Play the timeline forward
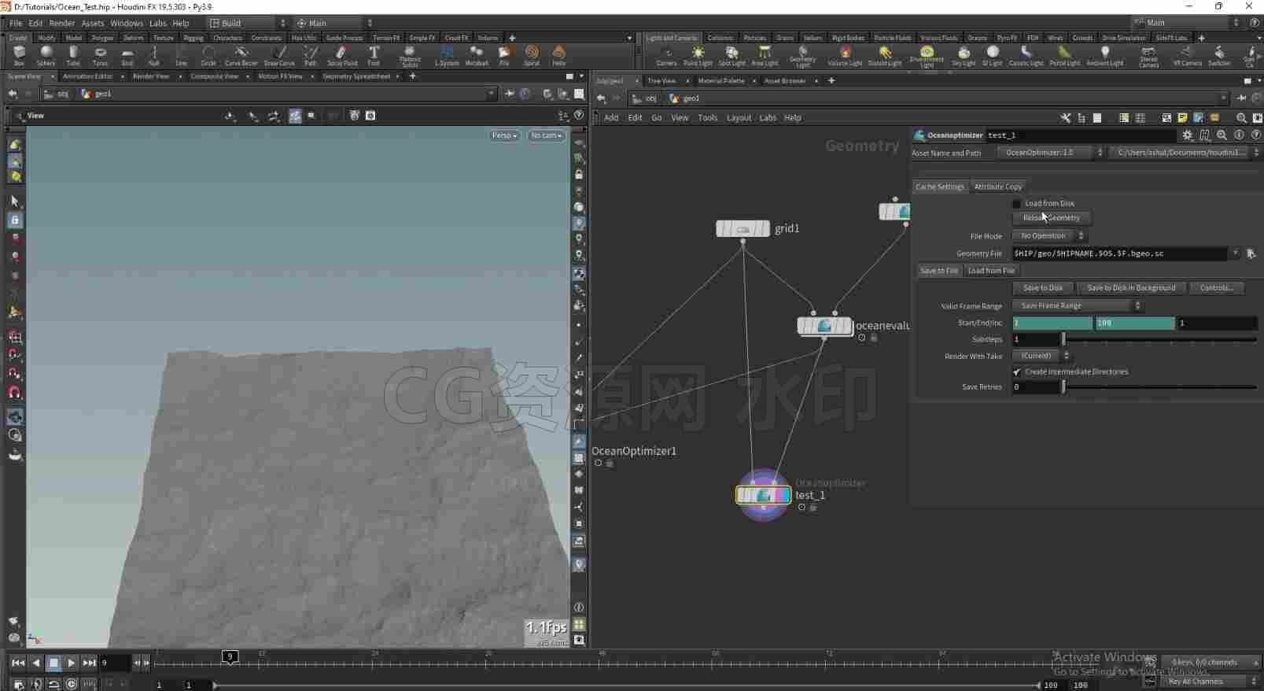The height and width of the screenshot is (691, 1264). [72, 663]
